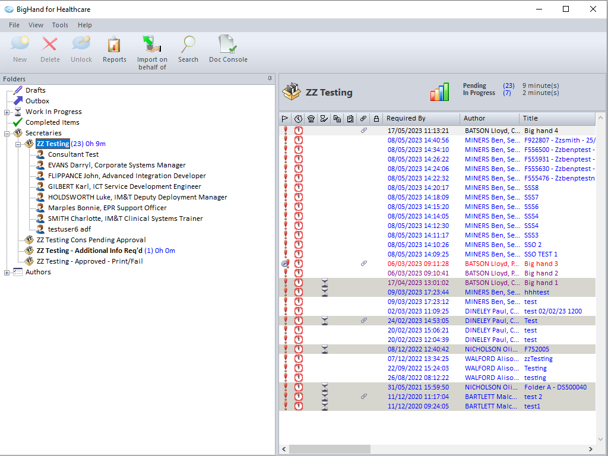Sort the list by the Title column
Image resolution: width=608 pixels, height=456 pixels.
(x=557, y=119)
